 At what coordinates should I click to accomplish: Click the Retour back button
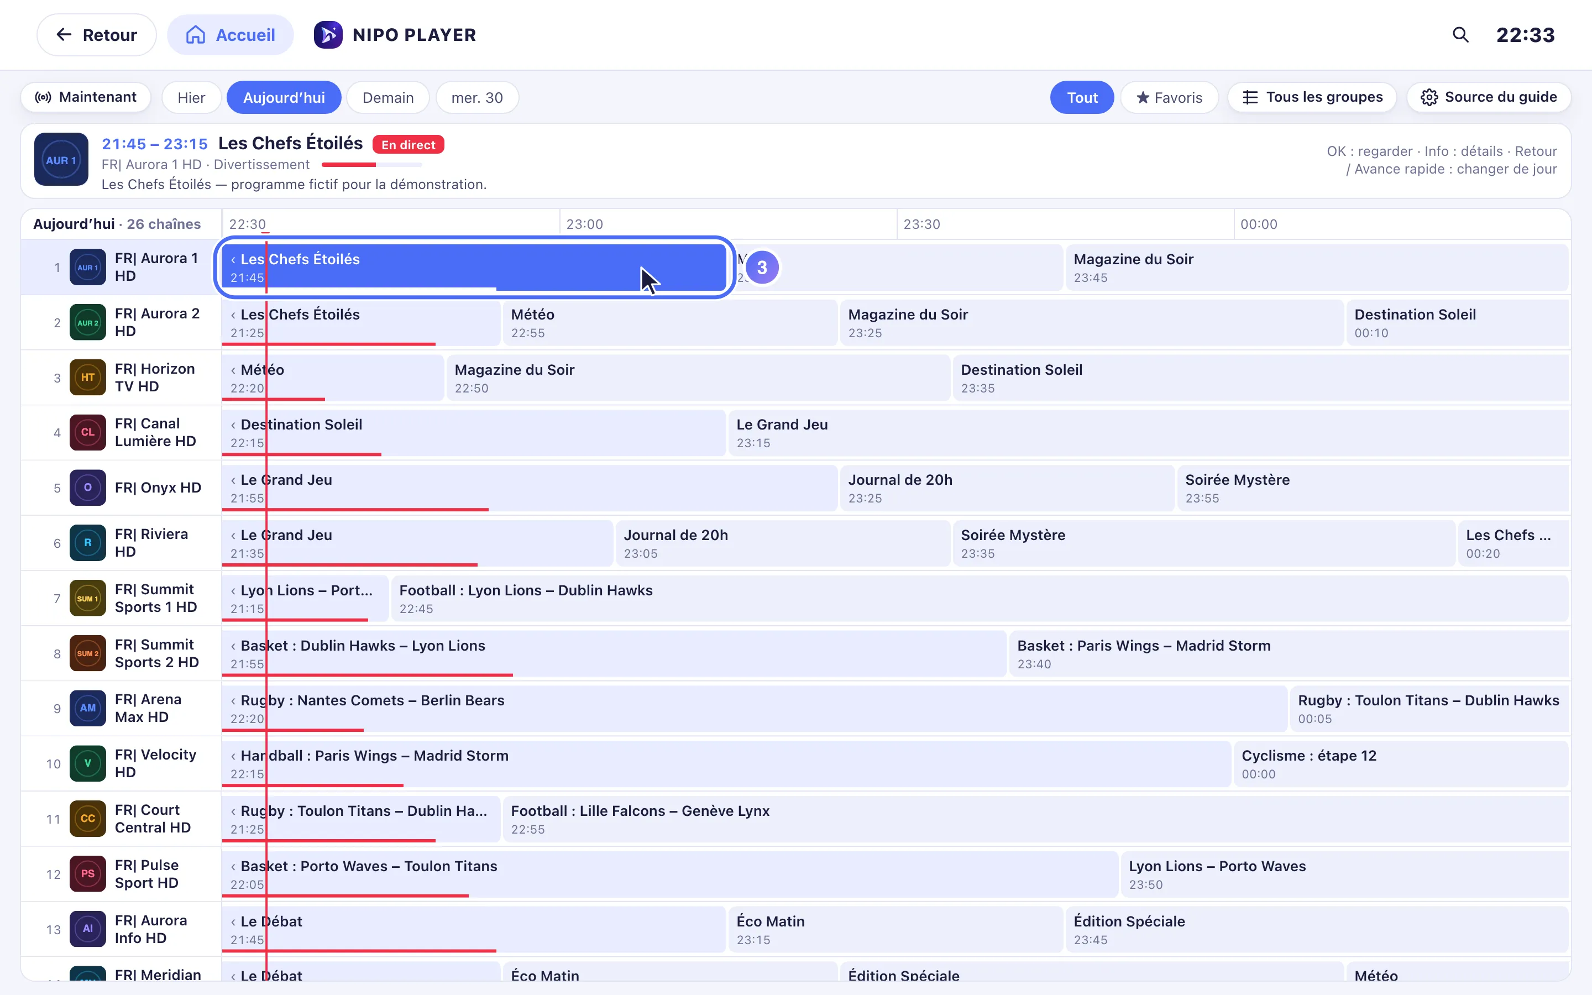pyautogui.click(x=97, y=35)
